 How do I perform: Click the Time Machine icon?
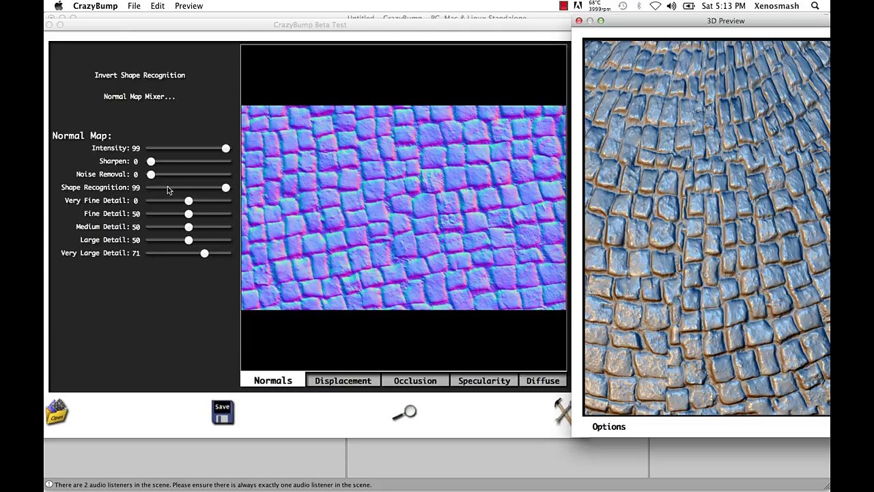tap(623, 5)
